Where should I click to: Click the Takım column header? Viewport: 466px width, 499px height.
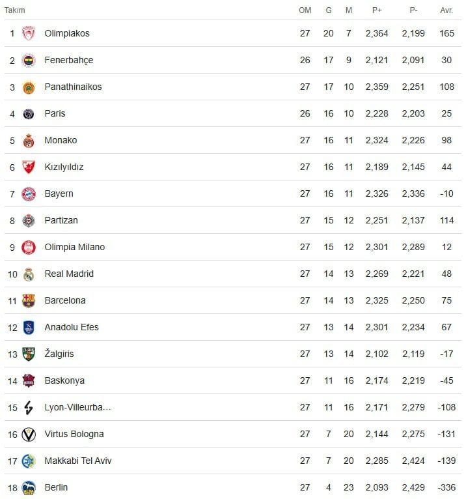click(14, 10)
